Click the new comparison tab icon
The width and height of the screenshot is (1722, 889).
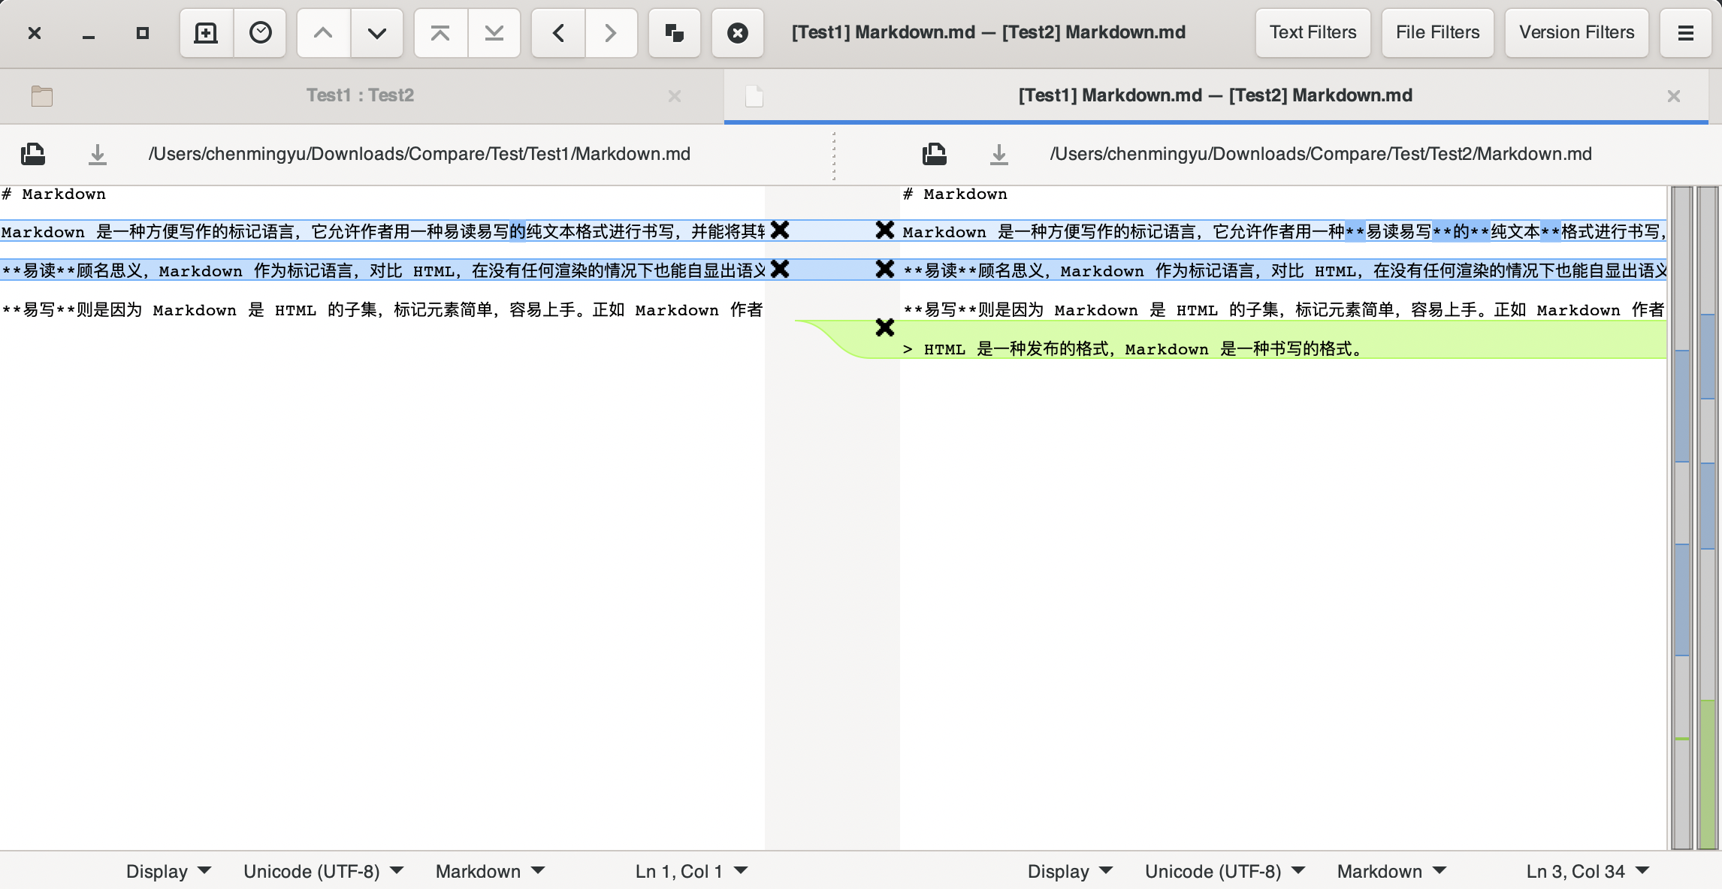[206, 33]
